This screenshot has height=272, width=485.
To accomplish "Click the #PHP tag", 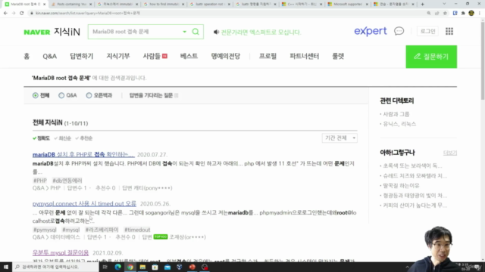I will 40,181.
